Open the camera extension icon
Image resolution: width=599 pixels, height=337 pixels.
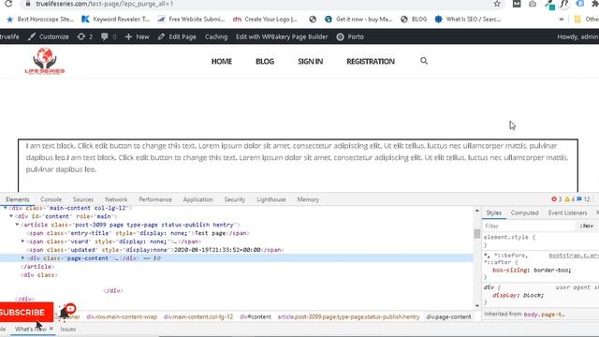(533, 4)
